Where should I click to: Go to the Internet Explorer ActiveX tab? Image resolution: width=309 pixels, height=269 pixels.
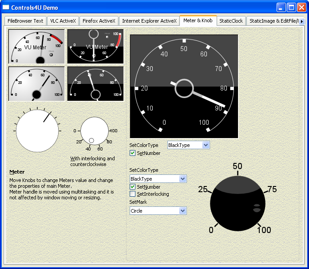pyautogui.click(x=149, y=21)
